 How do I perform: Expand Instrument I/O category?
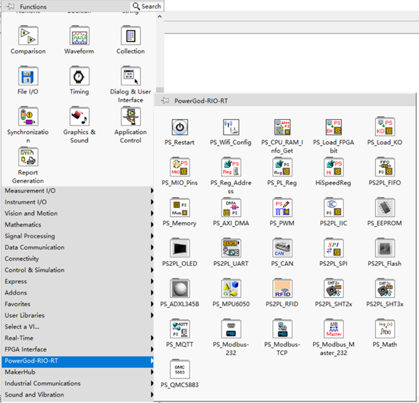tap(78, 202)
